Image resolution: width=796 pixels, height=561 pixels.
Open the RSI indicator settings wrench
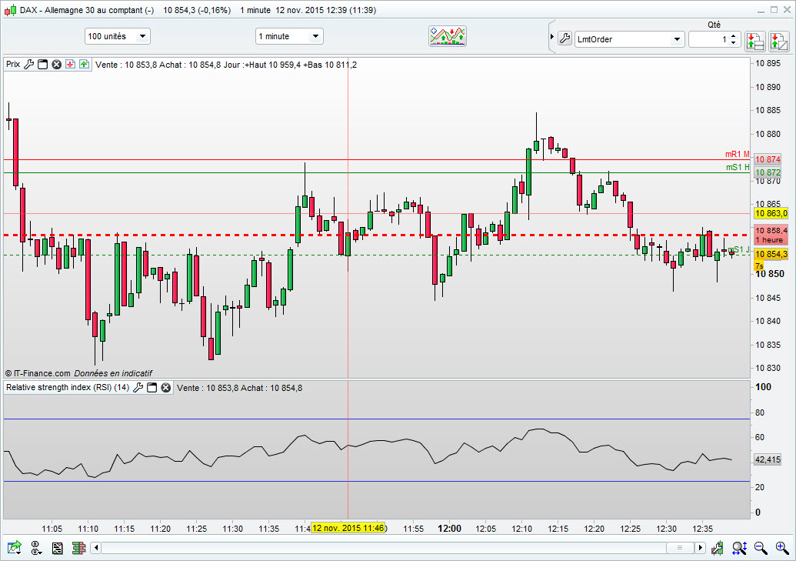pos(138,387)
